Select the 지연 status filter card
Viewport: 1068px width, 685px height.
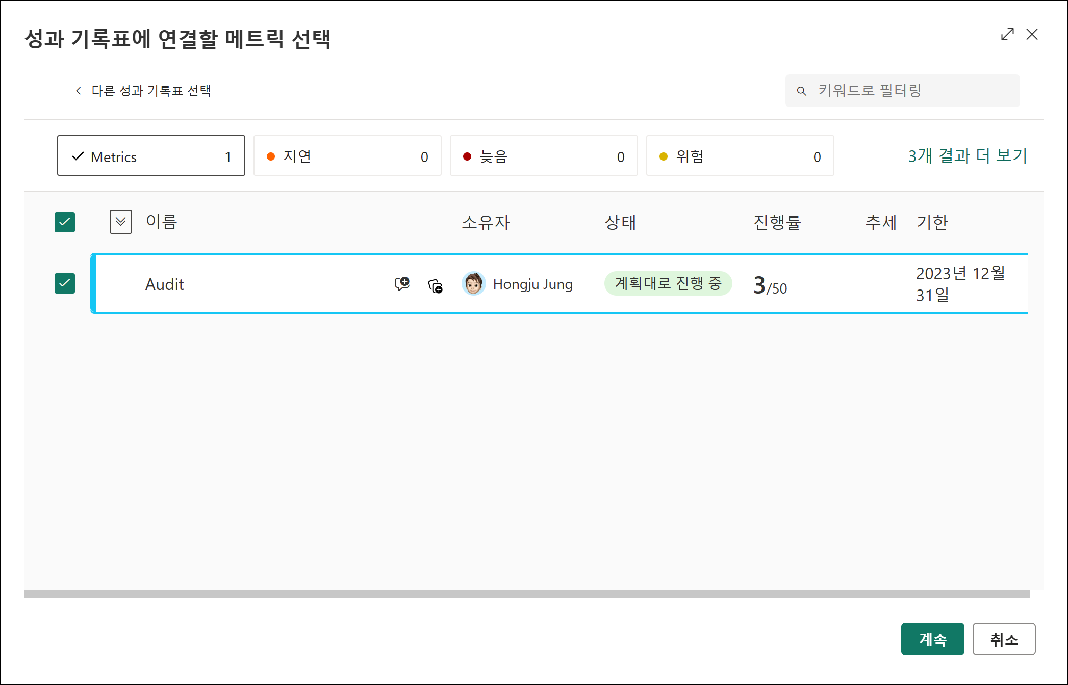(x=347, y=156)
